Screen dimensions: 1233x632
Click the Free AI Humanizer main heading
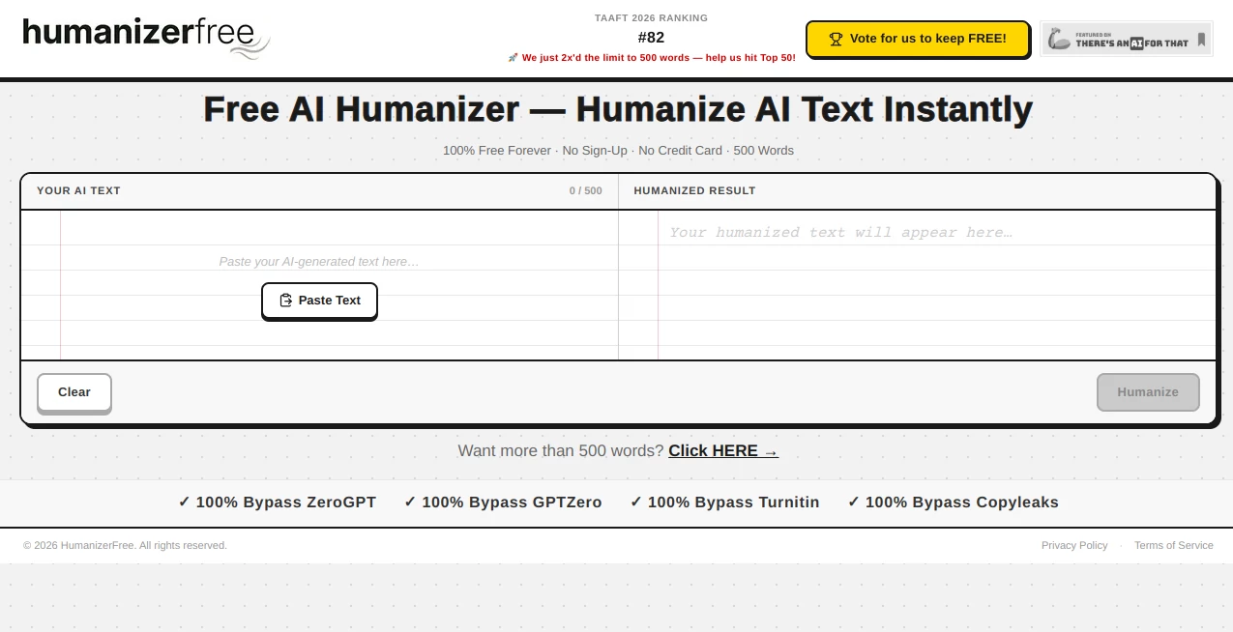pyautogui.click(x=617, y=109)
